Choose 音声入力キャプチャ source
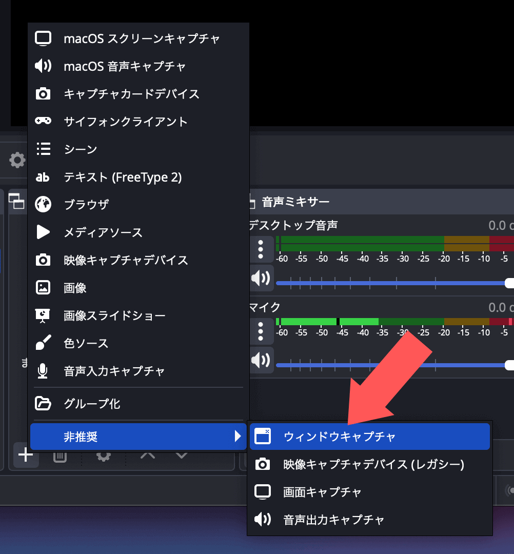Image resolution: width=514 pixels, height=554 pixels. [139, 371]
